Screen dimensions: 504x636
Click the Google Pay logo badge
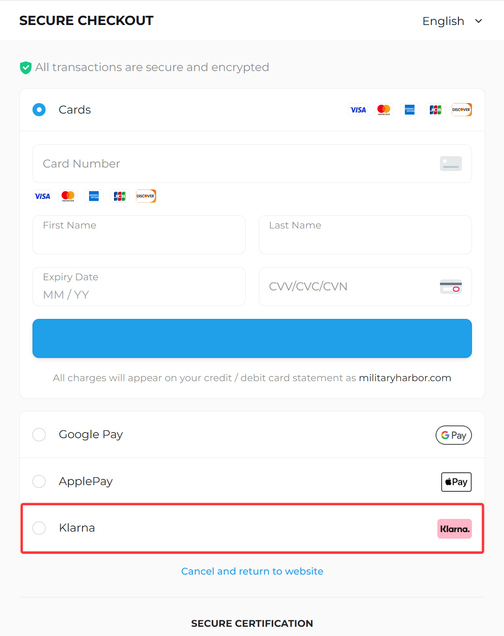454,435
